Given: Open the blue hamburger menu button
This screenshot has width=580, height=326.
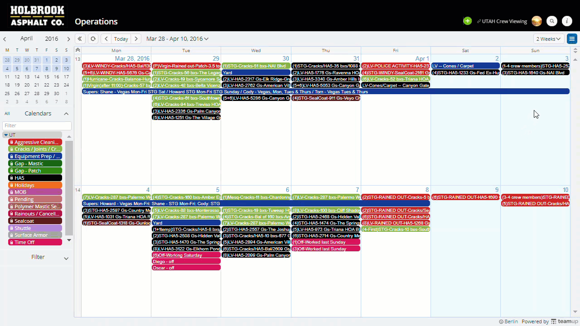Looking at the screenshot, I should click(572, 39).
